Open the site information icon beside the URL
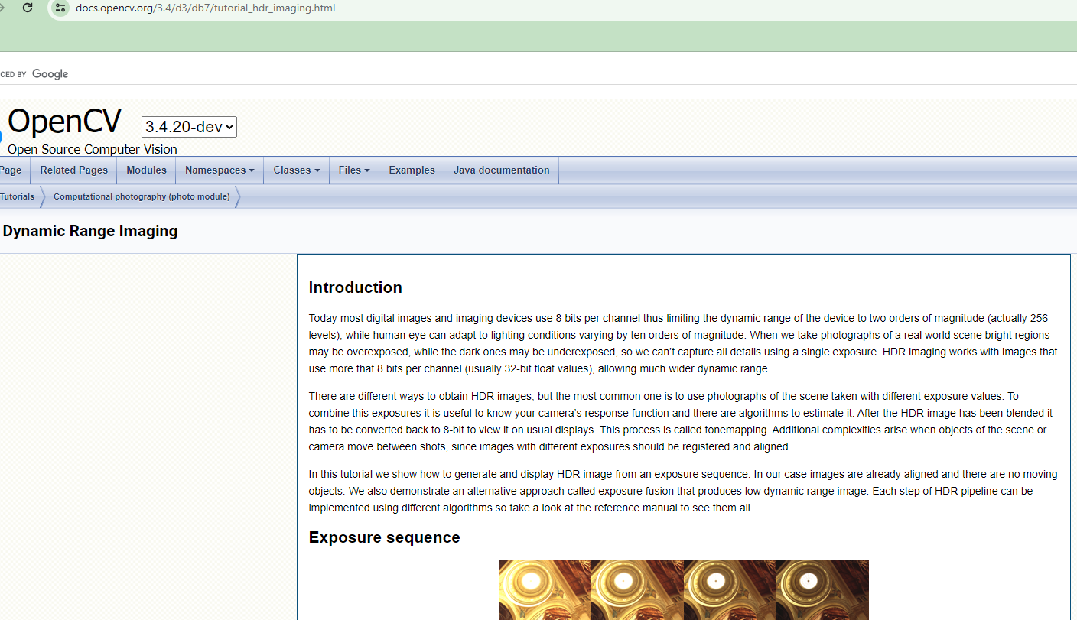 60,8
